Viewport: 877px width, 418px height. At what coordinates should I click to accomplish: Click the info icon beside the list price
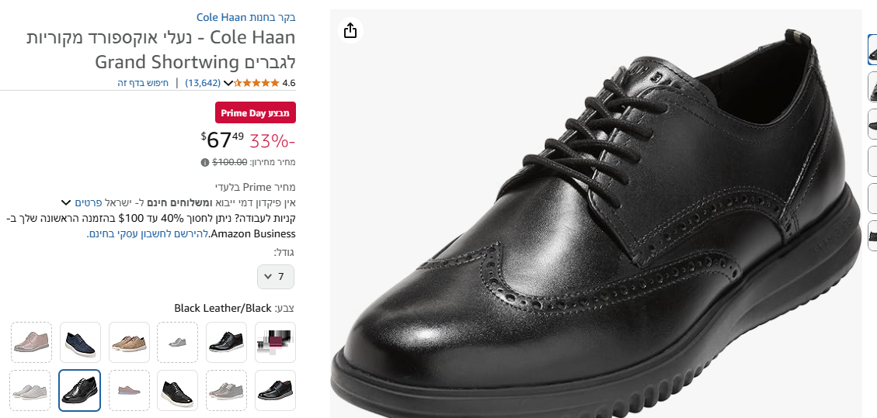click(205, 163)
